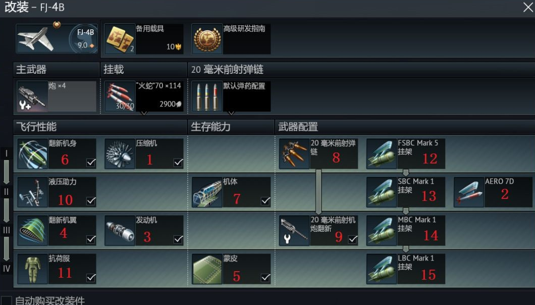Click the 液压助力 hydraulic booster icon
This screenshot has height=305, width=535.
coord(32,192)
